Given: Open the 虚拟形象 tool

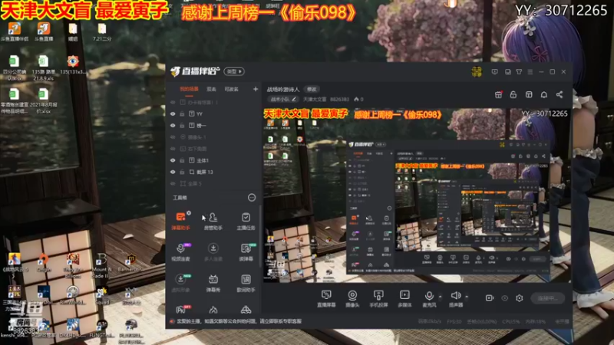Looking at the screenshot, I should (180, 283).
